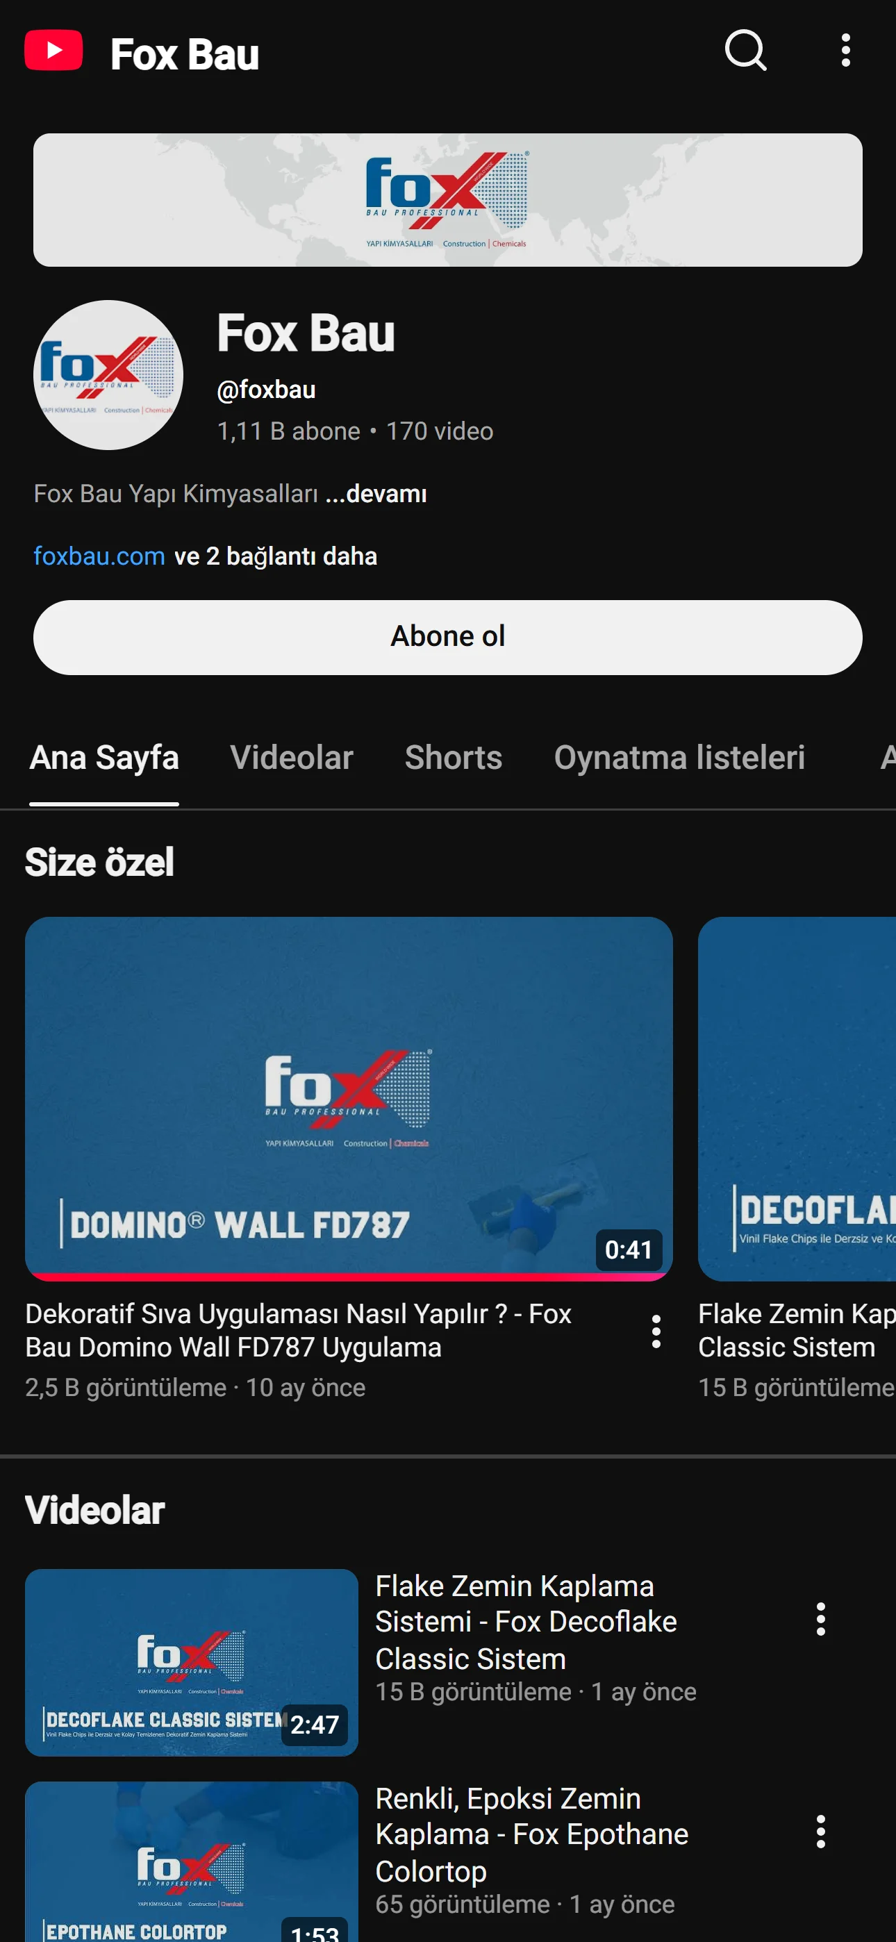This screenshot has height=1942, width=896.
Task: Tap the Fox Bau channel banner image
Action: (x=448, y=200)
